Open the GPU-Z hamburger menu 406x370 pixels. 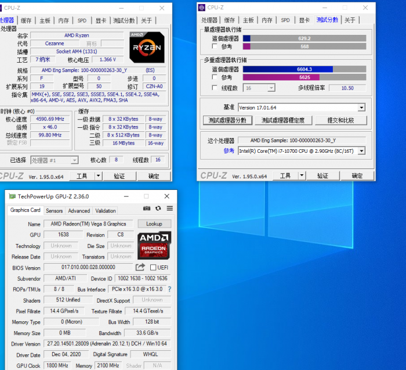point(169,209)
